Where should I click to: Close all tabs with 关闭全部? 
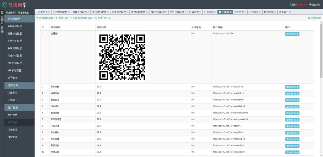pos(314,18)
